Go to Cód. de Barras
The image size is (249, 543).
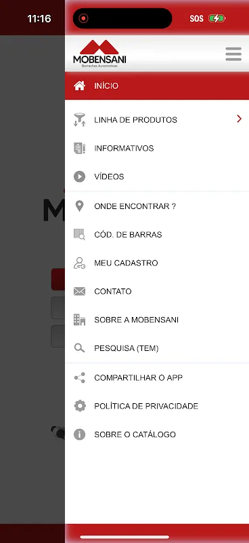click(157, 234)
